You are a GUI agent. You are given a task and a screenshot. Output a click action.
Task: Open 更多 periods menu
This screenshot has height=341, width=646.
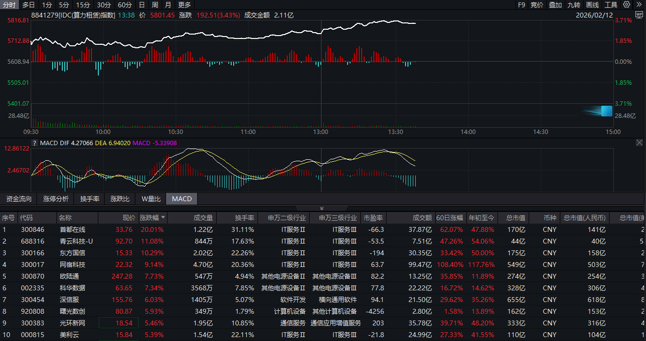point(185,5)
